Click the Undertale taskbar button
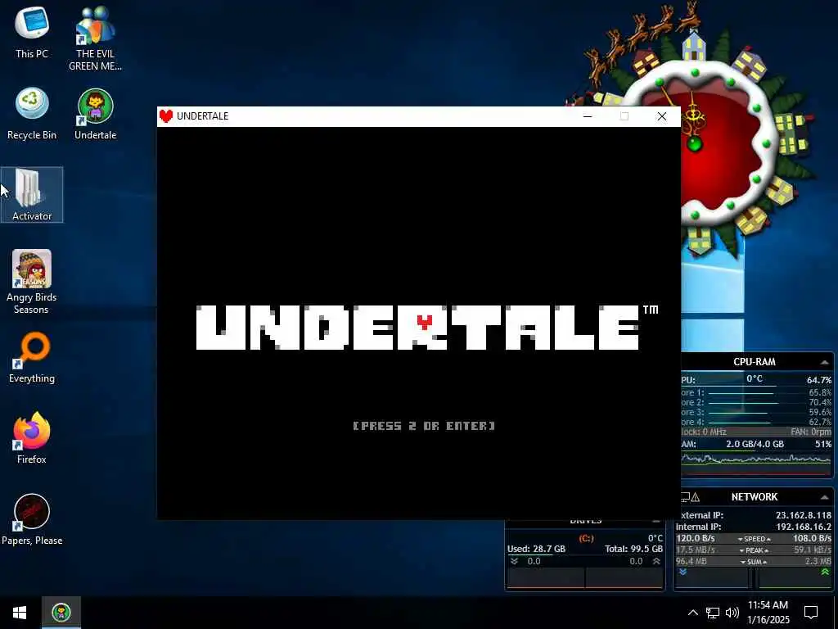The width and height of the screenshot is (838, 629). [61, 613]
